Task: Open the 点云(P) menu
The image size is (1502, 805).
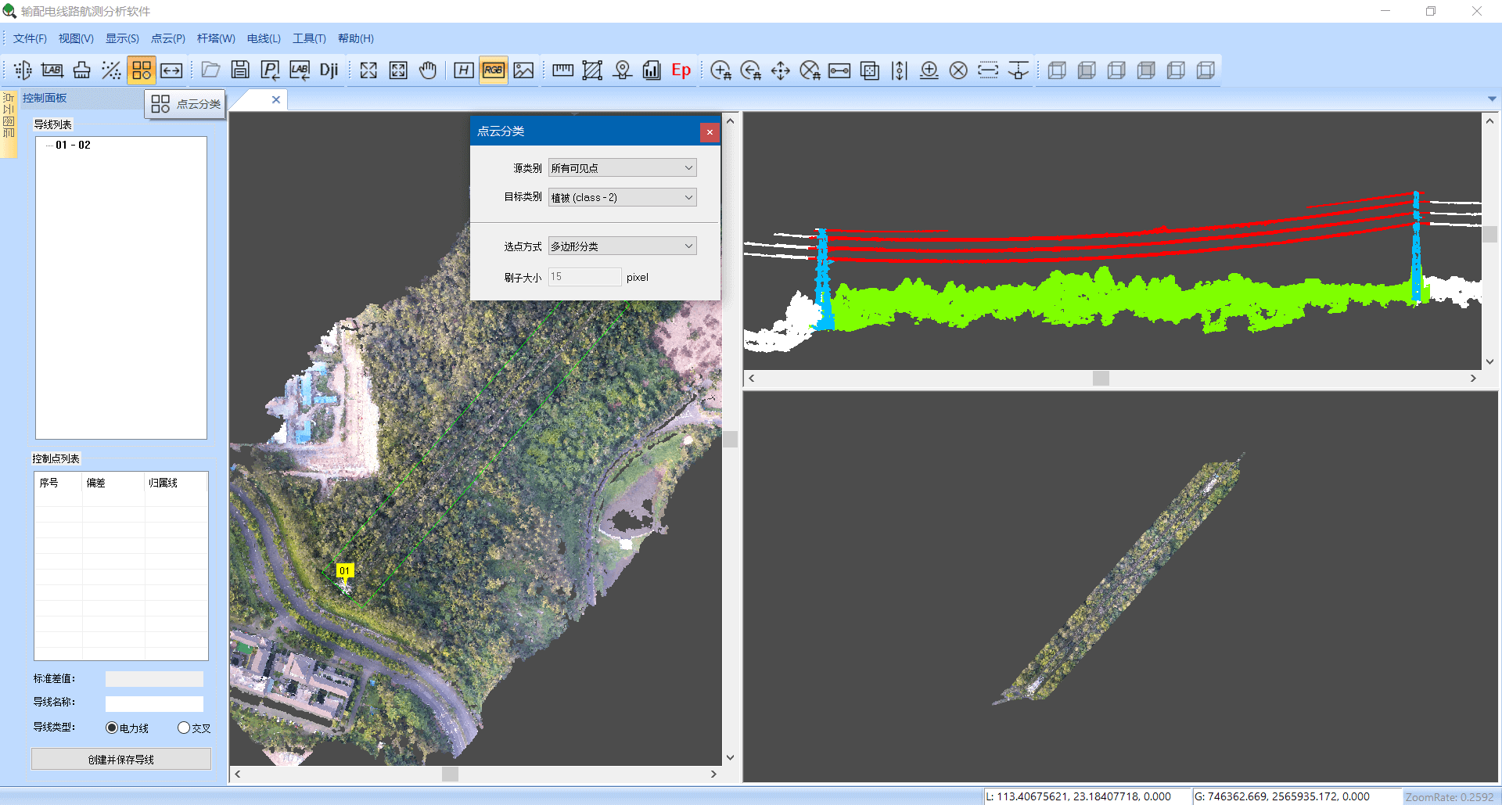Action: [x=167, y=38]
